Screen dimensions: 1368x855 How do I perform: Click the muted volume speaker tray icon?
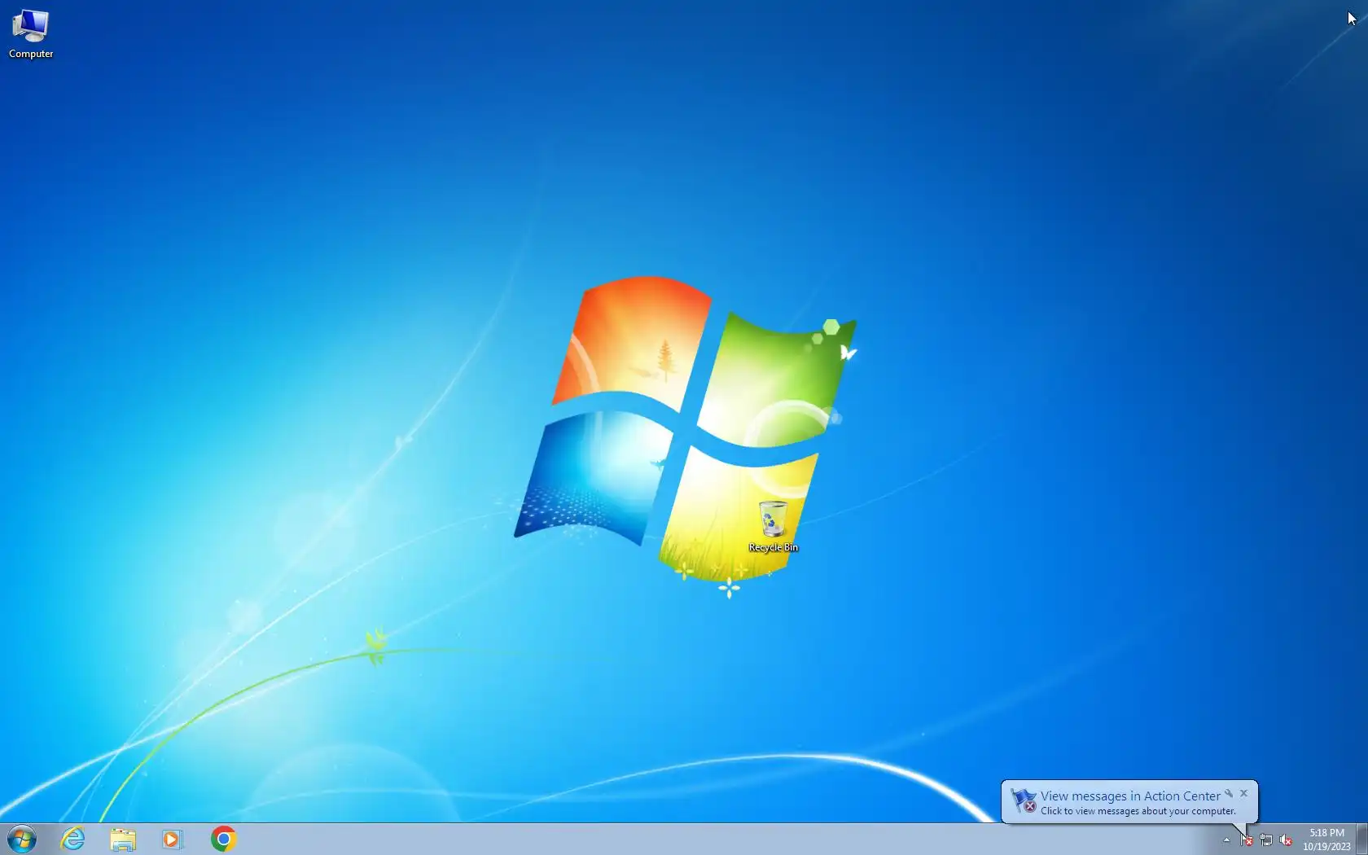tap(1286, 840)
